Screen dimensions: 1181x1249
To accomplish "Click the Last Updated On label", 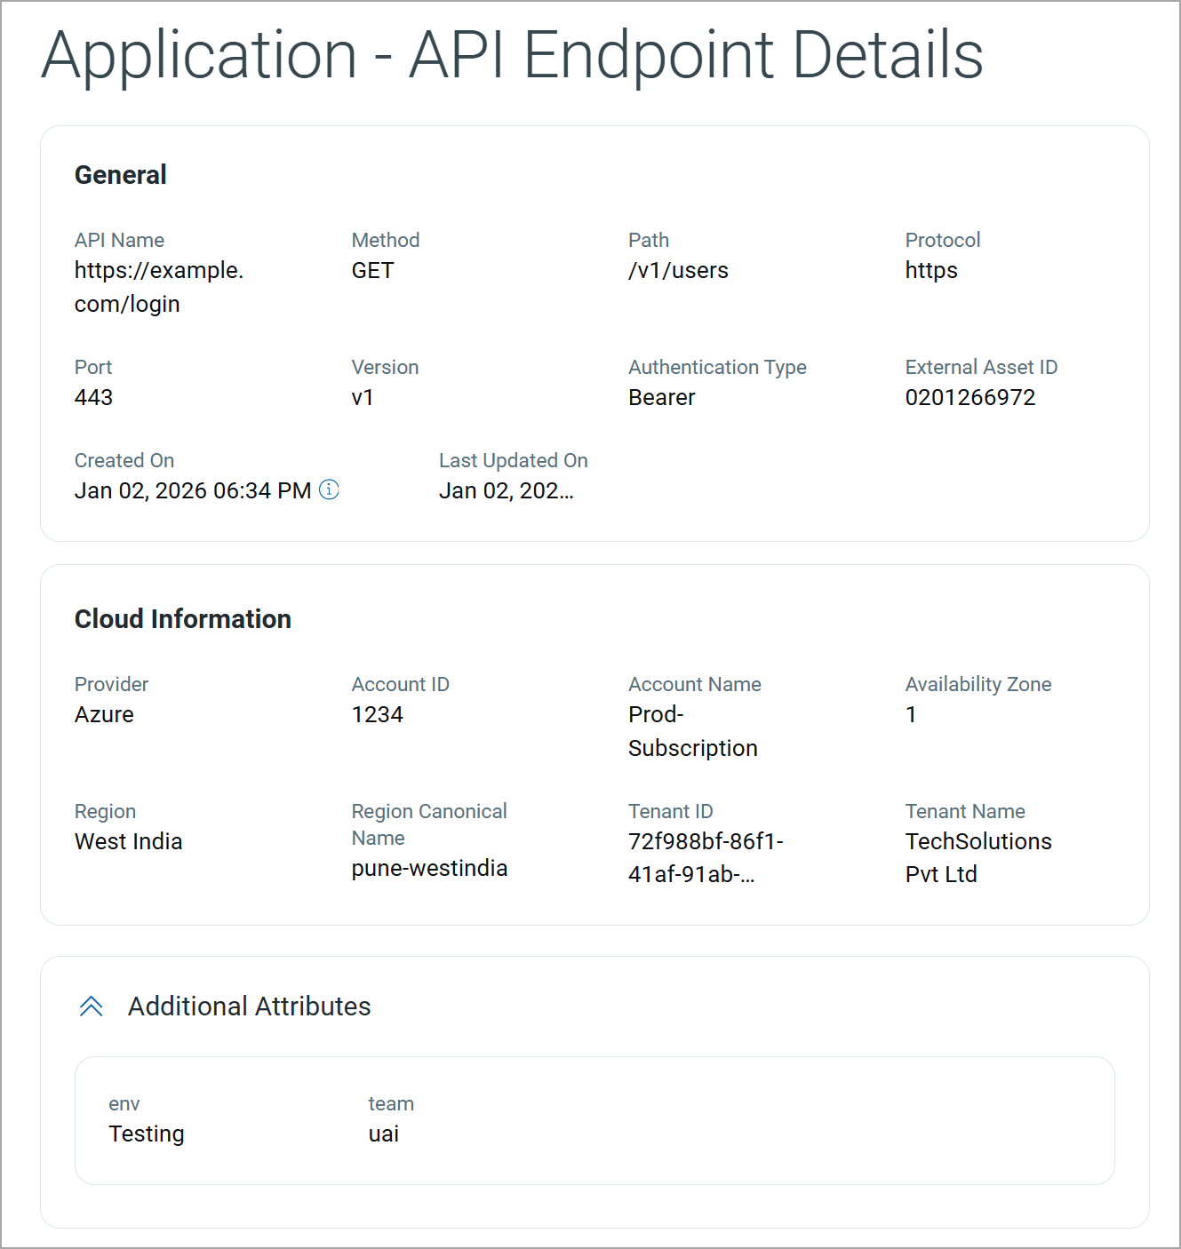I will pos(514,460).
